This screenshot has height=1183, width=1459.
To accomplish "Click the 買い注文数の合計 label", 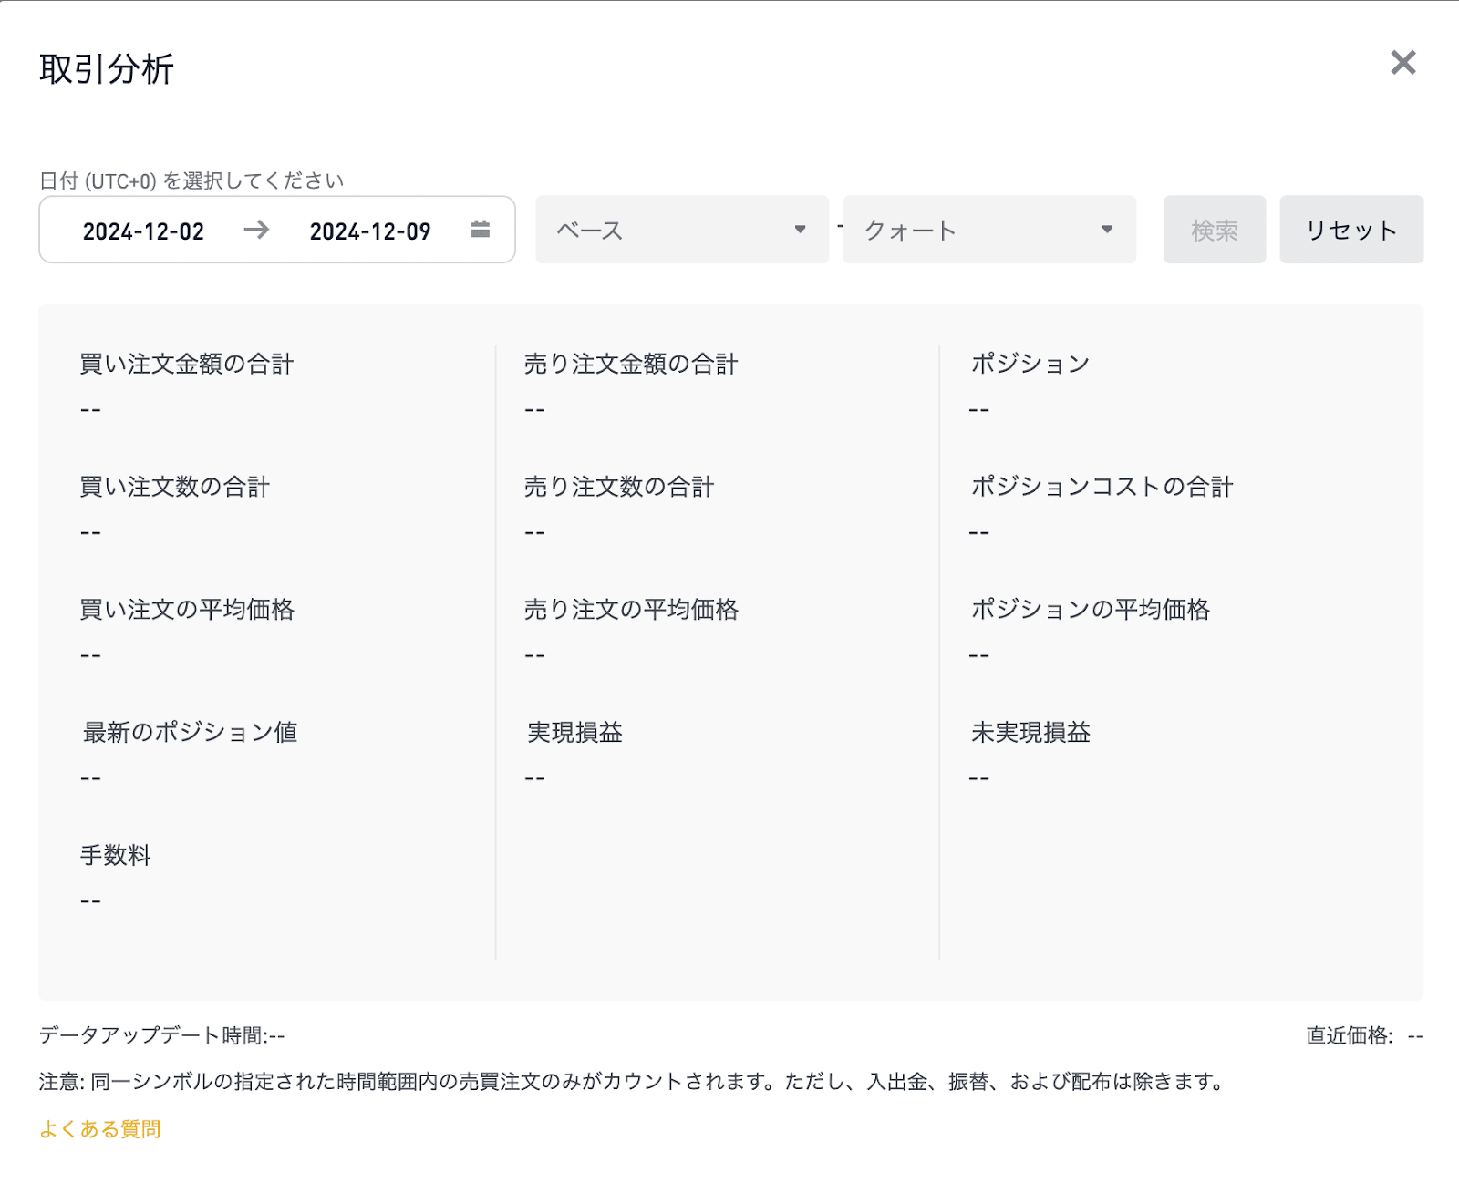I will 175,487.
